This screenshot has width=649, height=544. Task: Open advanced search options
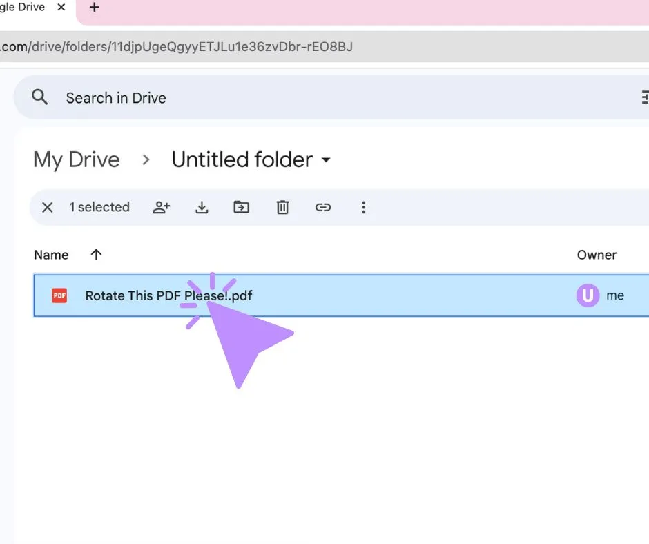pos(643,97)
